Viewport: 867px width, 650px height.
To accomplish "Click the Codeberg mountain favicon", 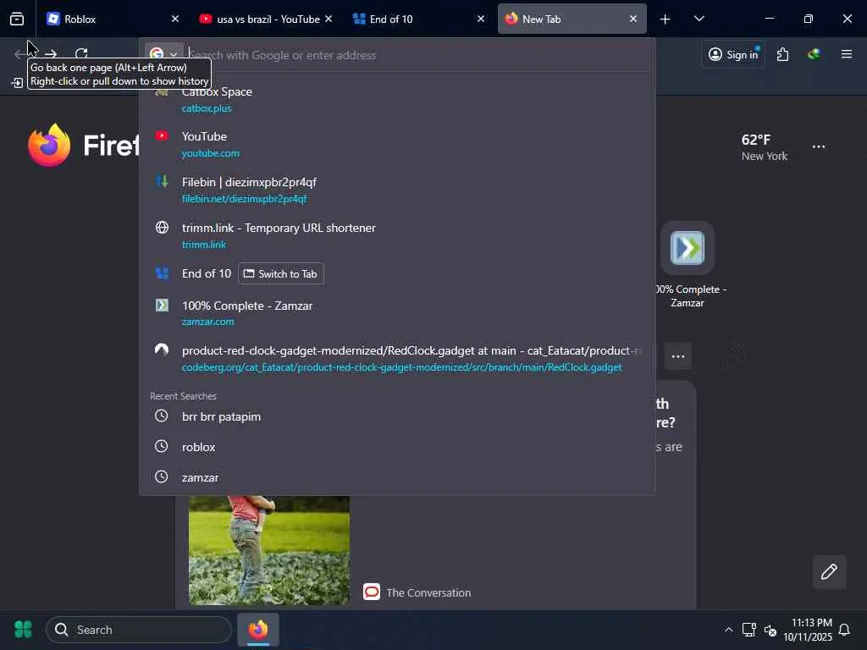I will pyautogui.click(x=162, y=350).
